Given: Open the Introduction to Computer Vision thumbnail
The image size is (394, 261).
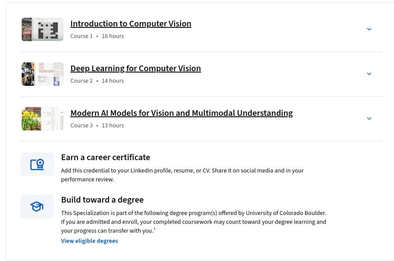Looking at the screenshot, I should coord(42,29).
